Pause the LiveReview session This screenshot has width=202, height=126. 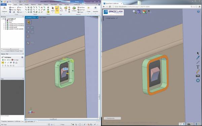[x=198, y=81]
